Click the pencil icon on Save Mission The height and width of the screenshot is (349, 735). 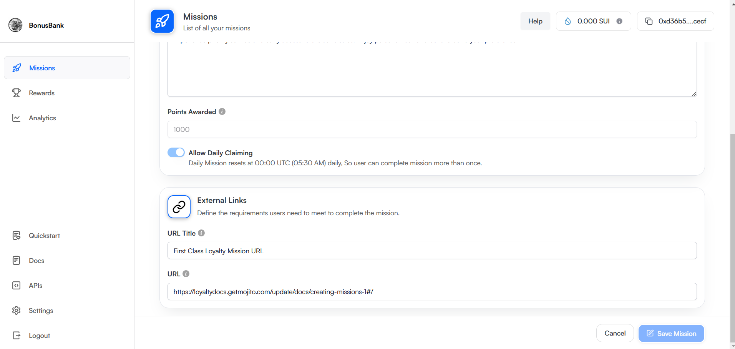(650, 333)
